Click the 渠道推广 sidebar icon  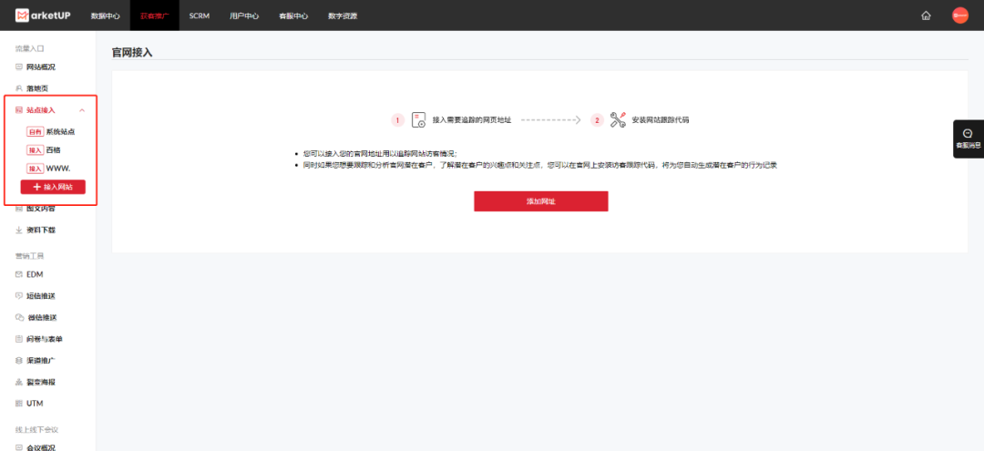coord(19,361)
